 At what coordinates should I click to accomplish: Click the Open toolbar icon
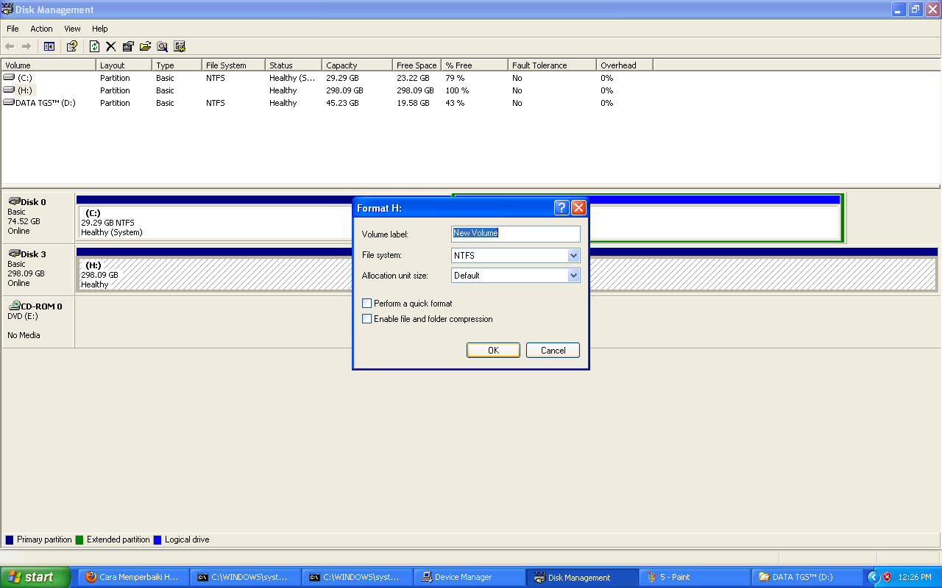click(145, 46)
